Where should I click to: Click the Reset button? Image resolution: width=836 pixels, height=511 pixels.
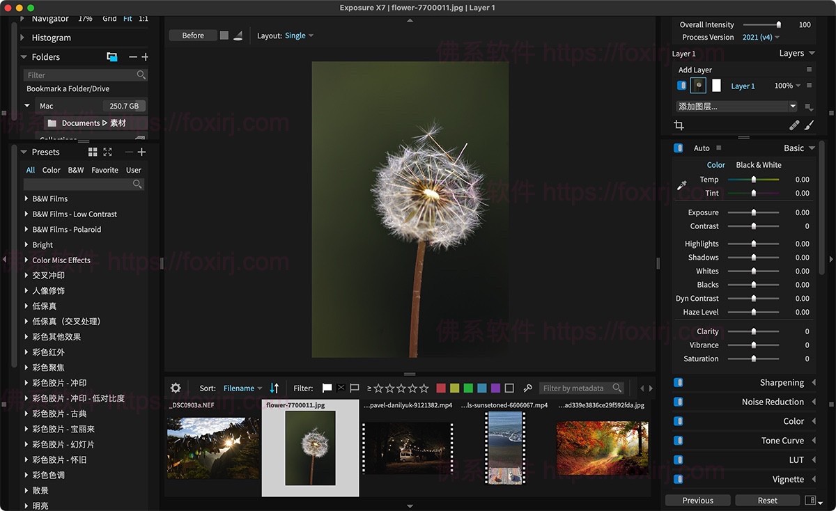click(767, 500)
